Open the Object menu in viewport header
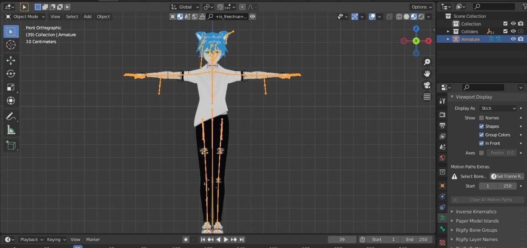Image resolution: width=527 pixels, height=248 pixels. (103, 16)
